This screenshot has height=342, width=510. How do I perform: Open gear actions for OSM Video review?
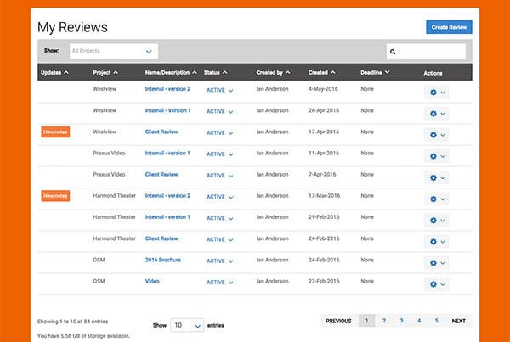point(437,284)
